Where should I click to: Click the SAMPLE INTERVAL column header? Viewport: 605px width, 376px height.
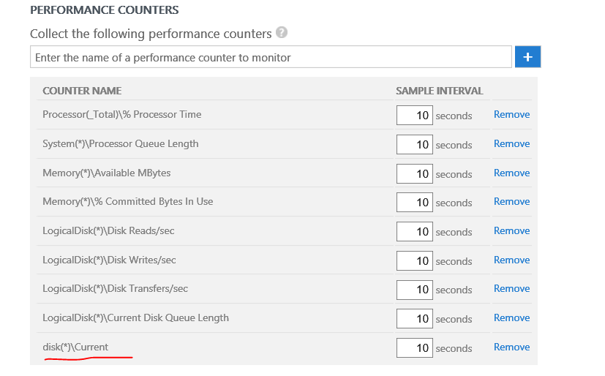pyautogui.click(x=439, y=91)
